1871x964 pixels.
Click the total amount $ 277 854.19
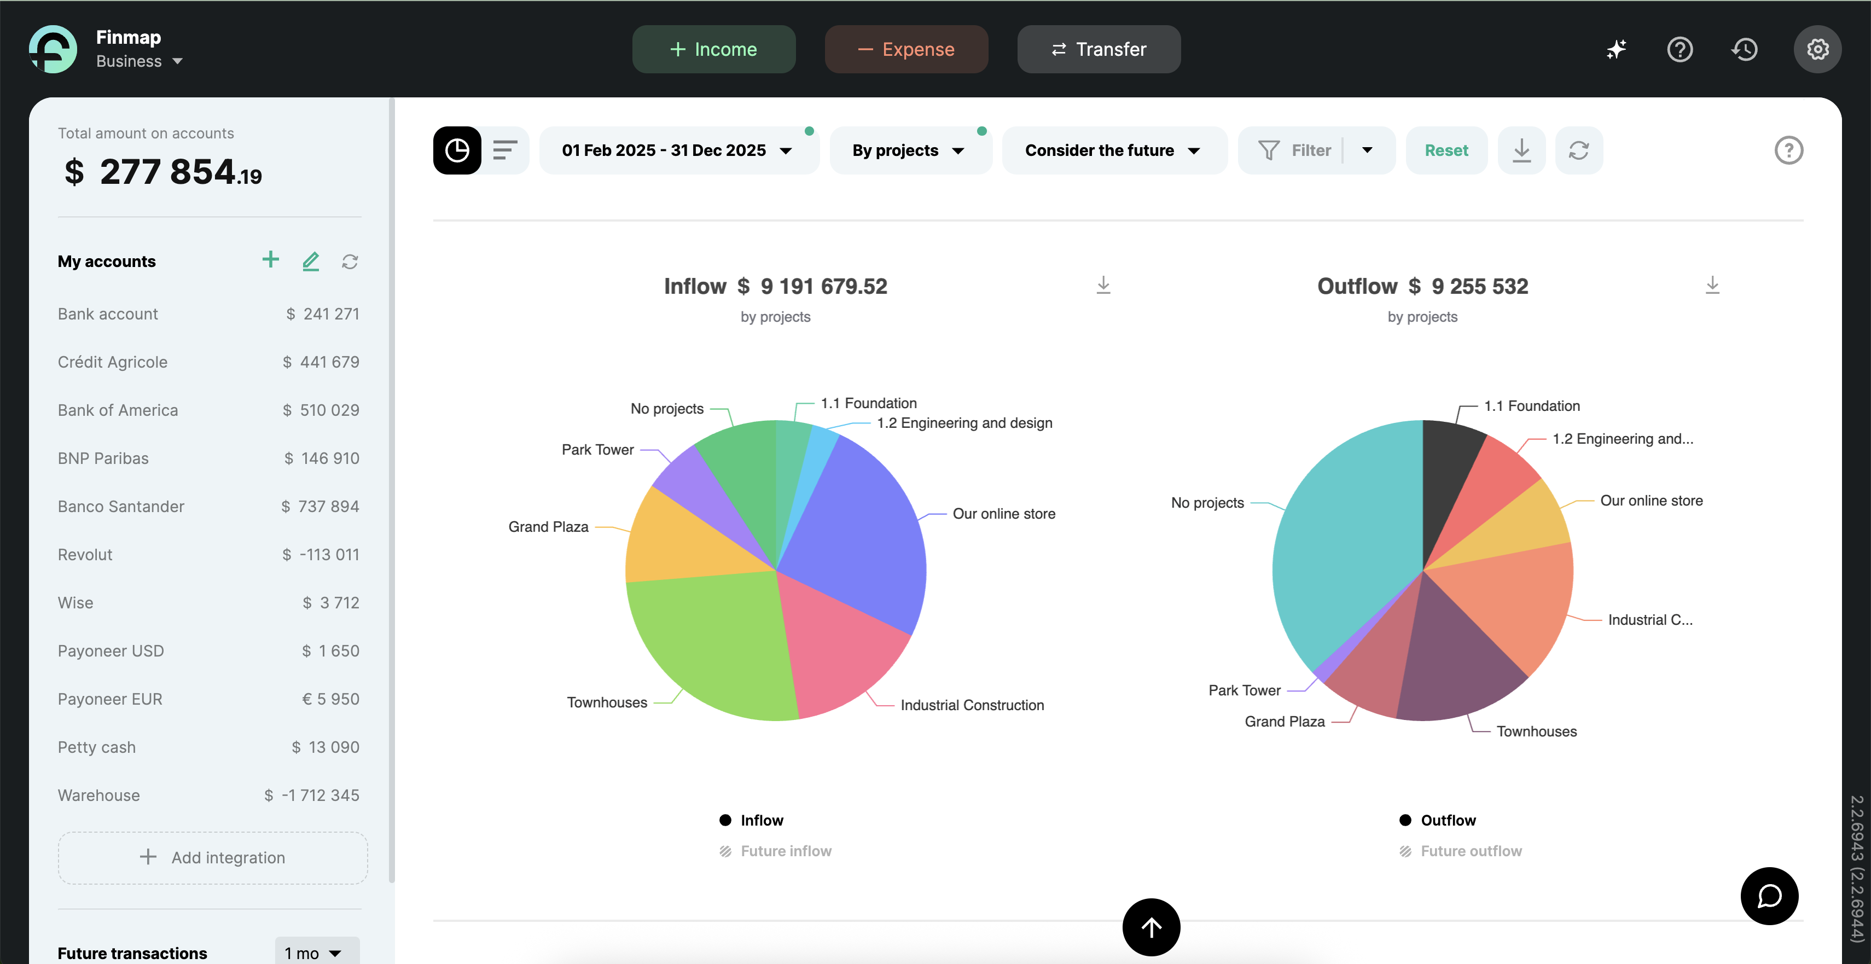[x=162, y=173]
